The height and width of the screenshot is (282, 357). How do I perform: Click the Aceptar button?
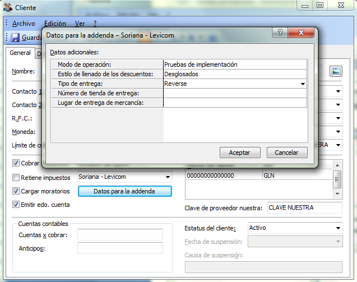[x=240, y=152]
